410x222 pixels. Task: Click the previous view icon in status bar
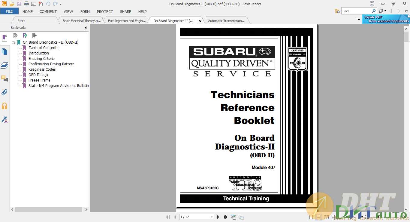click(x=233, y=217)
